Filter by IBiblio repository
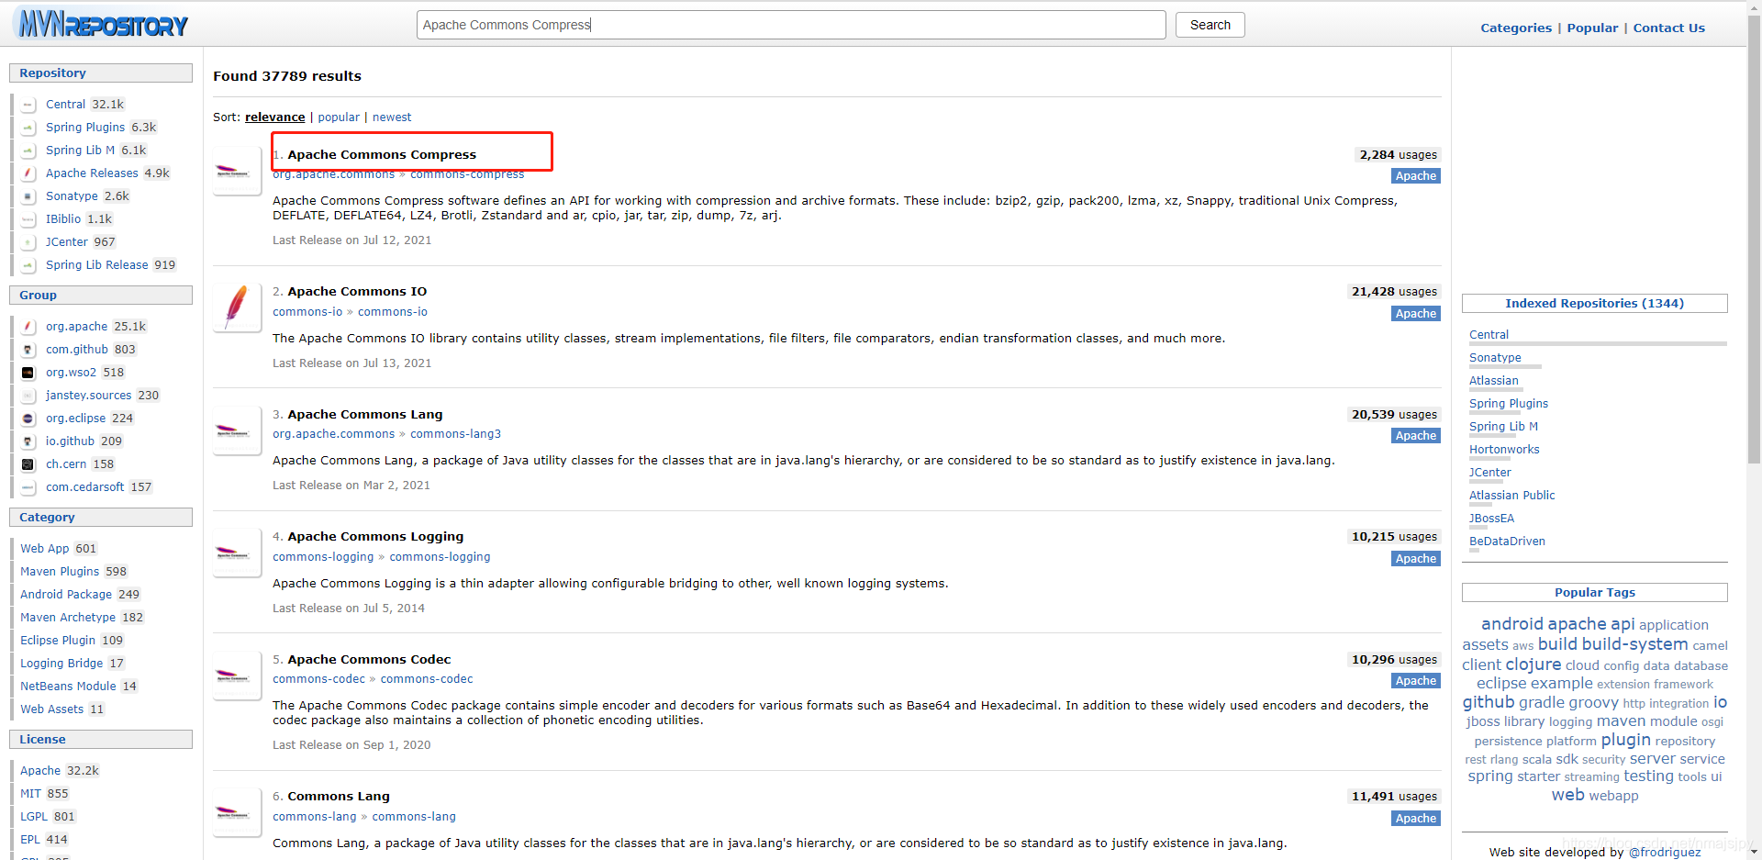The width and height of the screenshot is (1762, 860). coord(79,219)
